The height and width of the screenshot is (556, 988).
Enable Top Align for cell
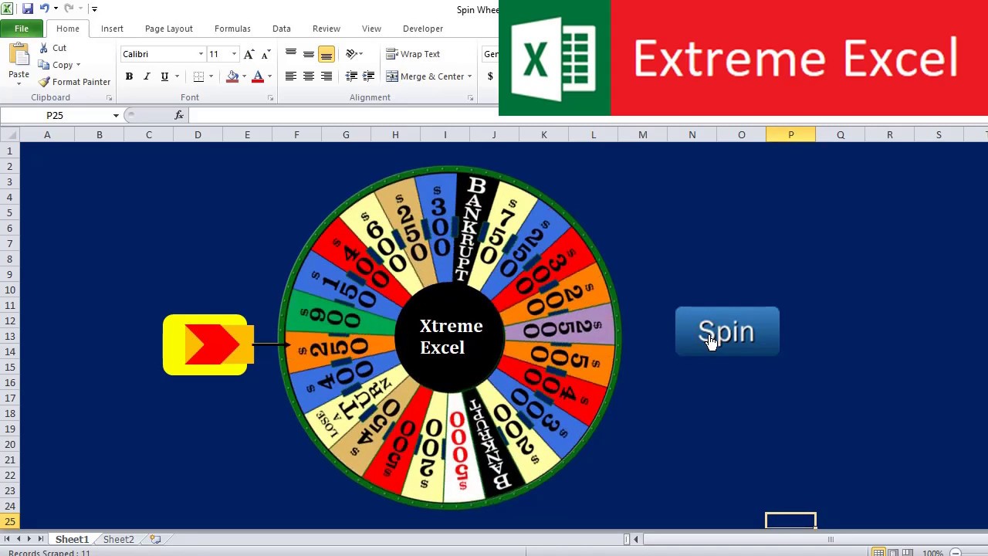(291, 54)
